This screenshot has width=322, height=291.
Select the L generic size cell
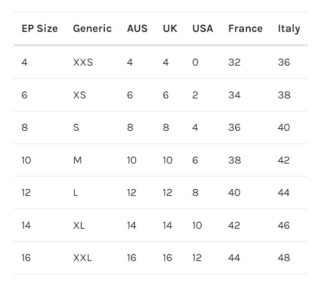click(x=76, y=193)
